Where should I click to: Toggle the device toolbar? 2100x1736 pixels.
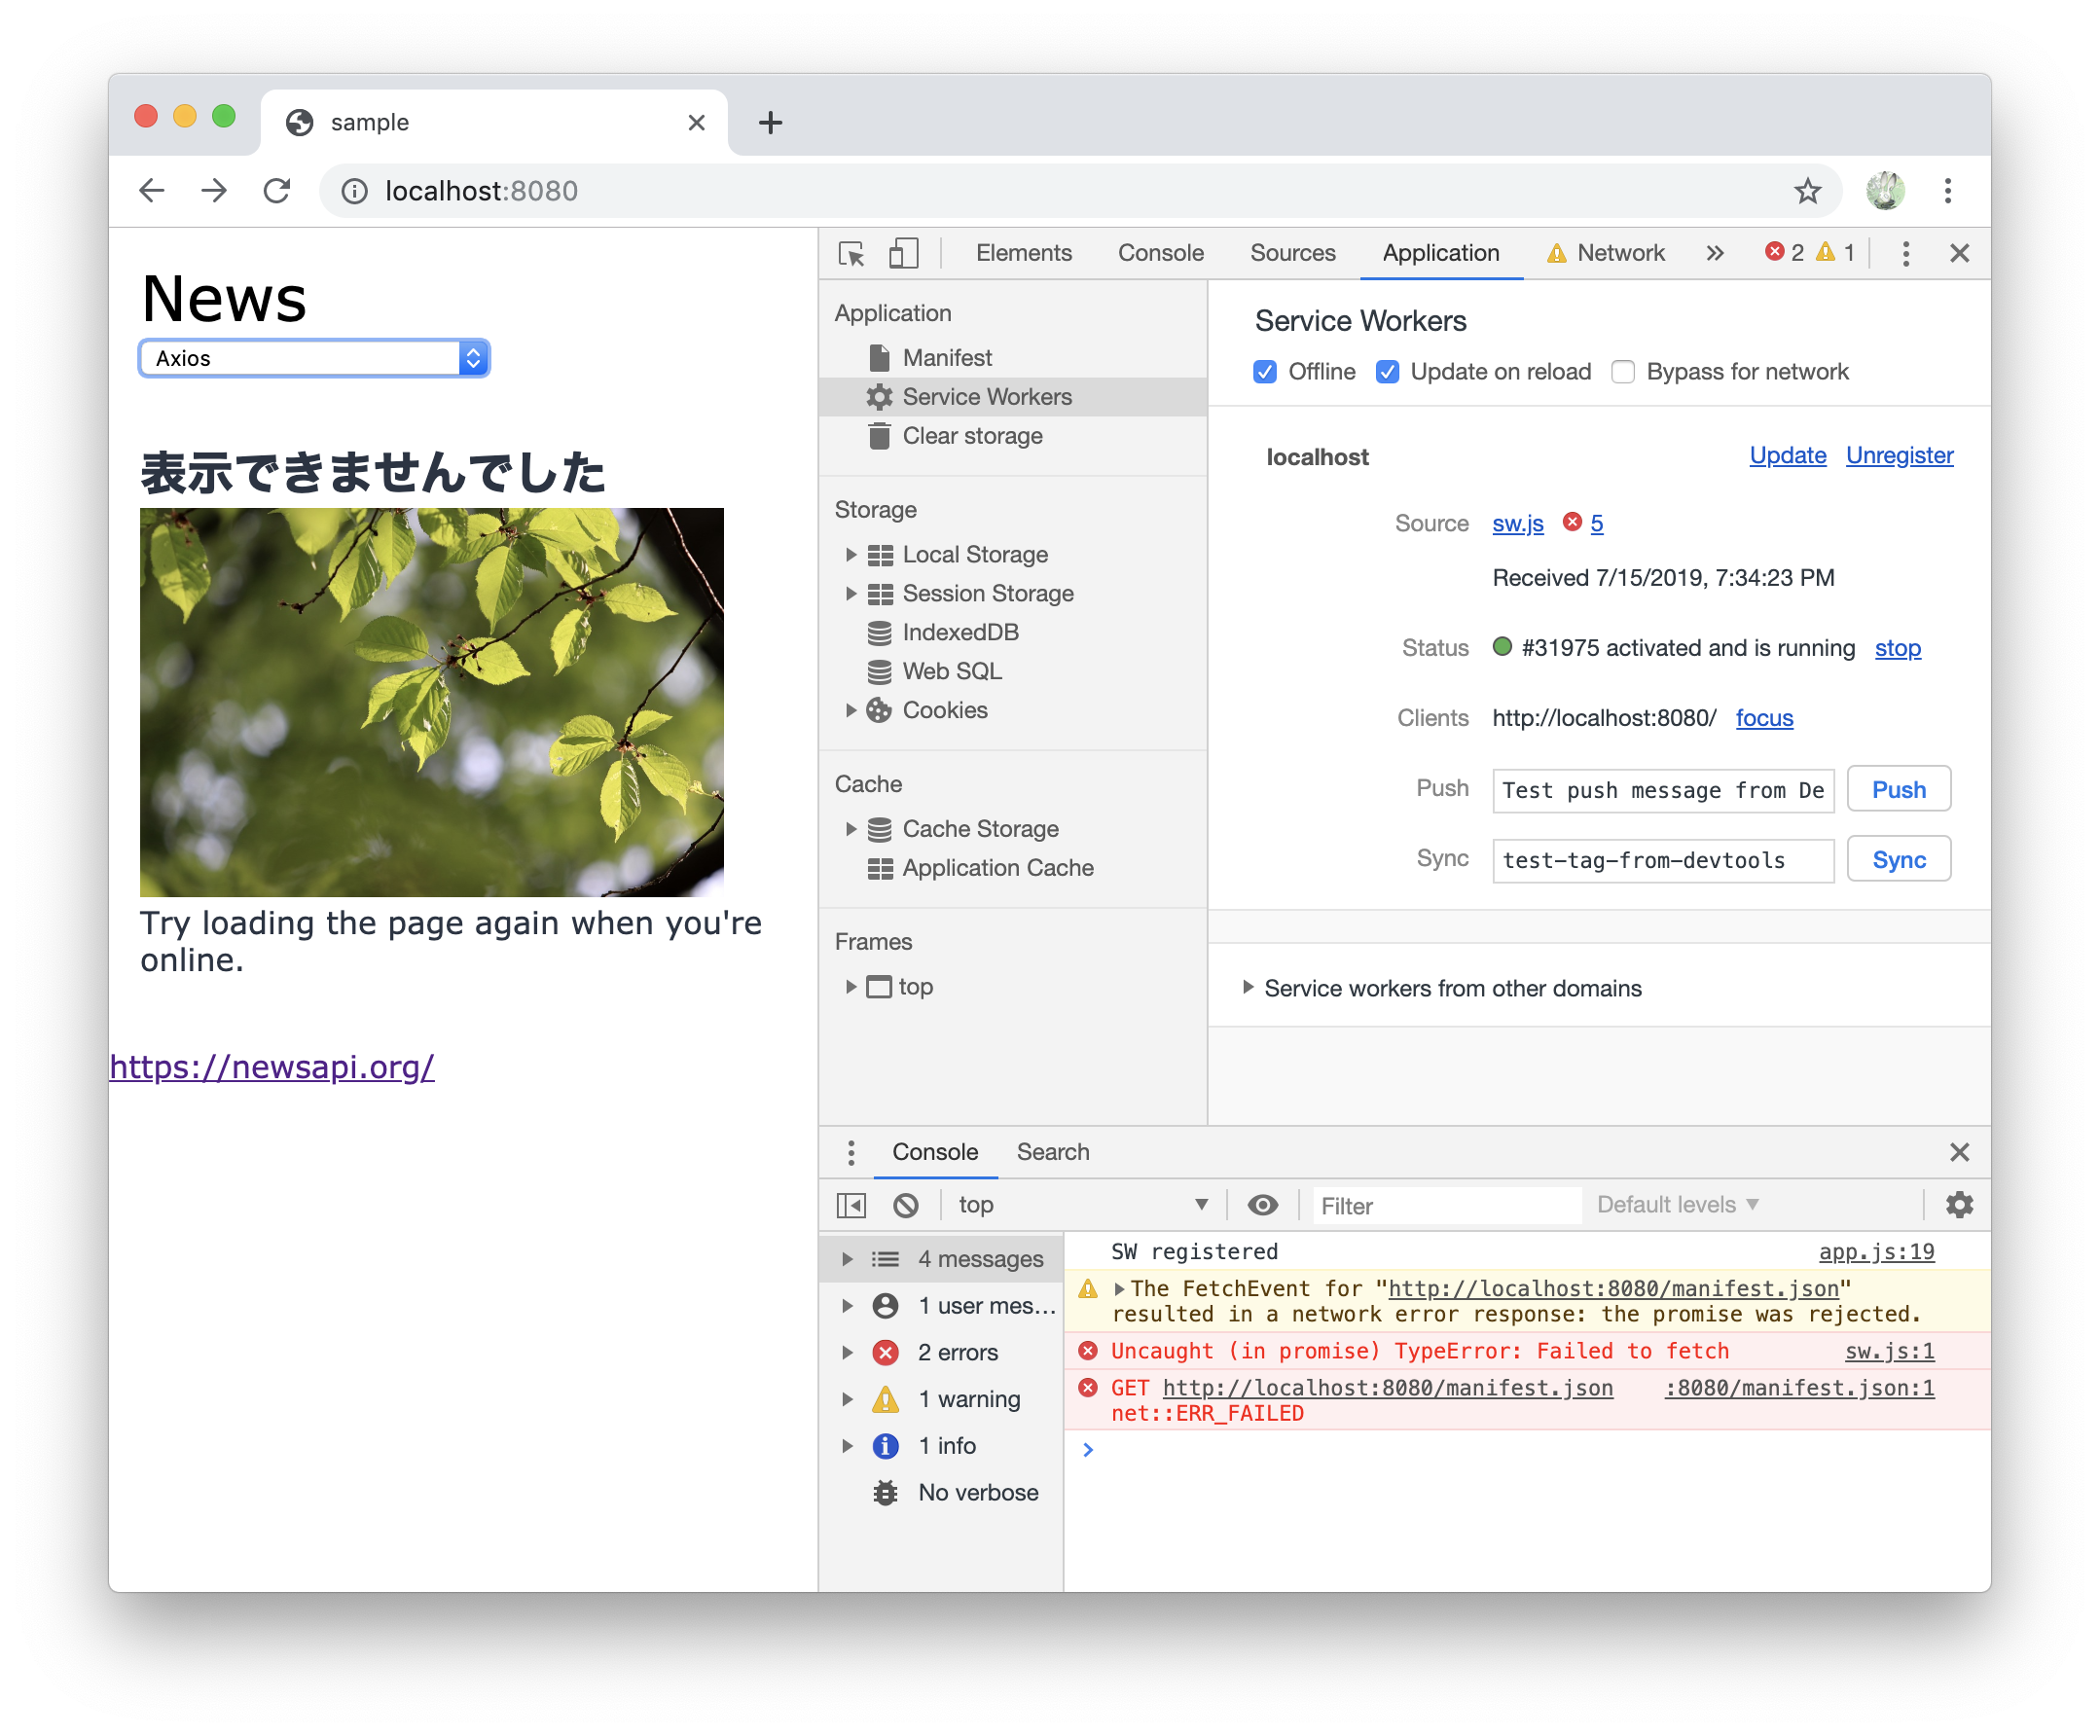click(903, 253)
